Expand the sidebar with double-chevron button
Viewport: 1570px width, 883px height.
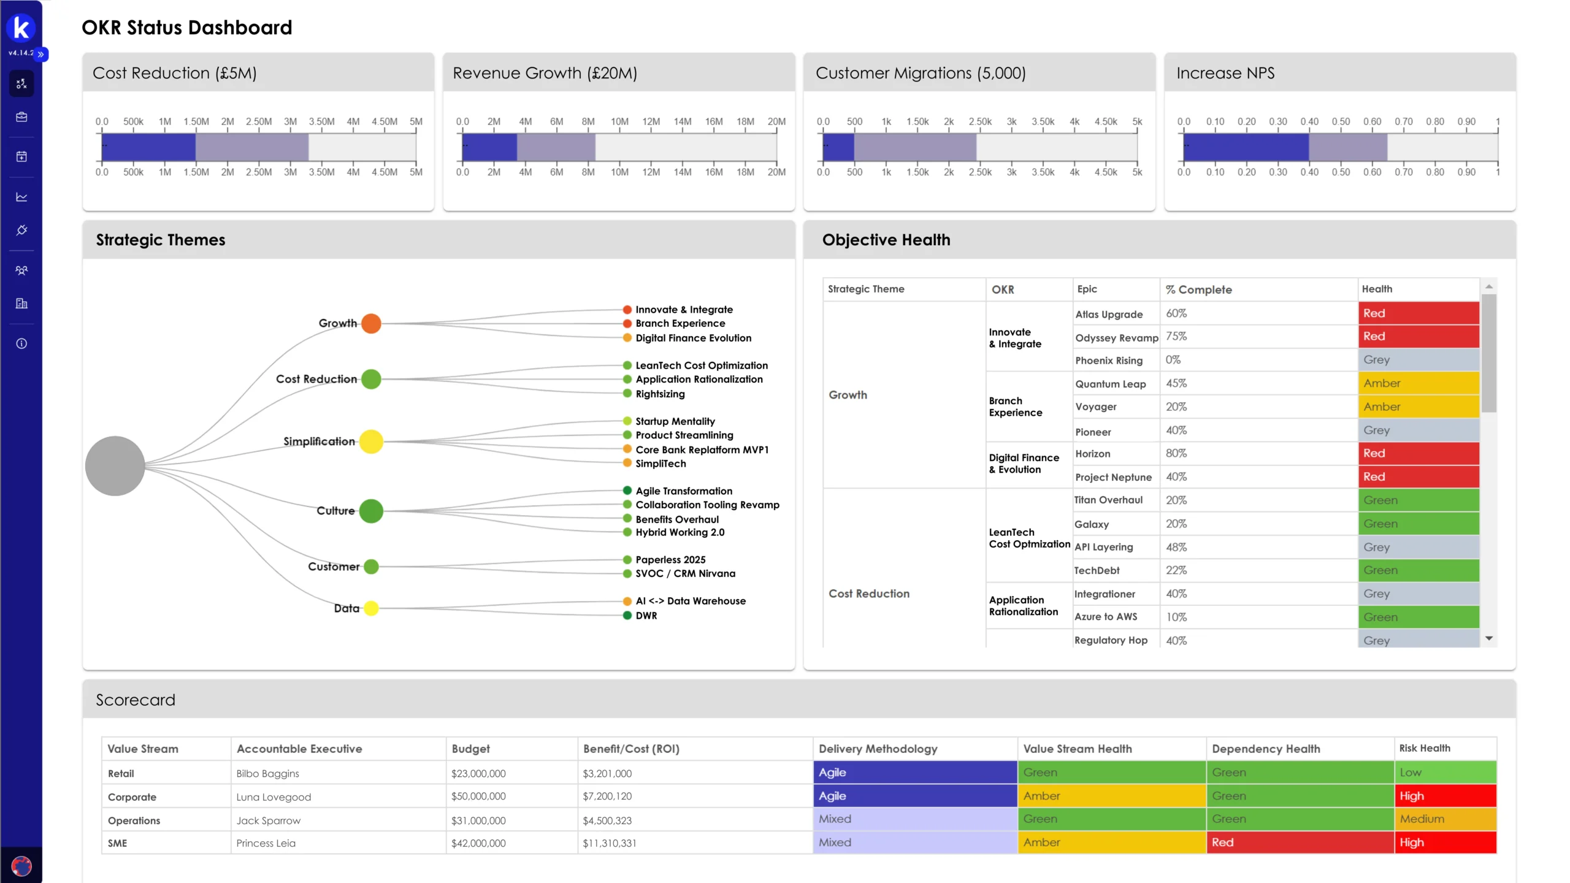click(x=41, y=54)
